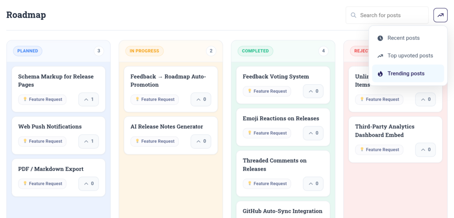Select Recent posts sort option
This screenshot has height=218, width=454.
pos(408,38)
